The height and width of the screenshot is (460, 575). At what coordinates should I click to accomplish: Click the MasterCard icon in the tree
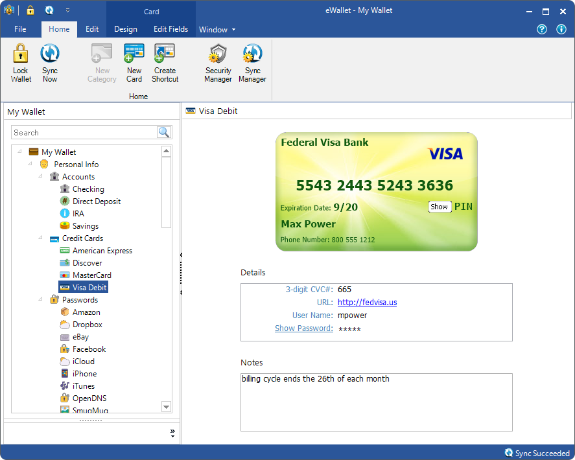65,275
